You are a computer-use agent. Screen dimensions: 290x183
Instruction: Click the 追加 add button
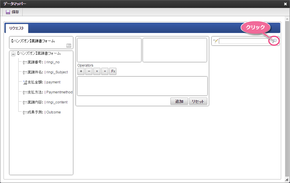[x=179, y=101]
